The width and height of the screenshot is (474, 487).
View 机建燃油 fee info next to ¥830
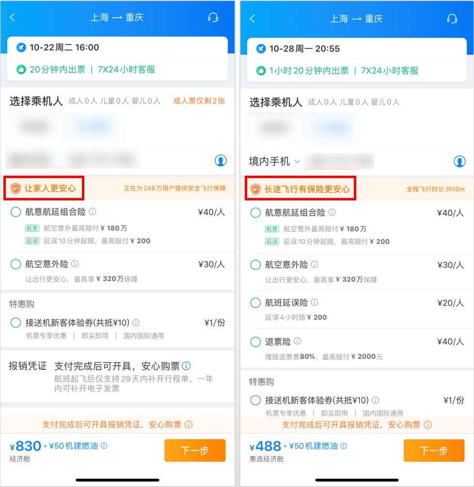[x=104, y=446]
